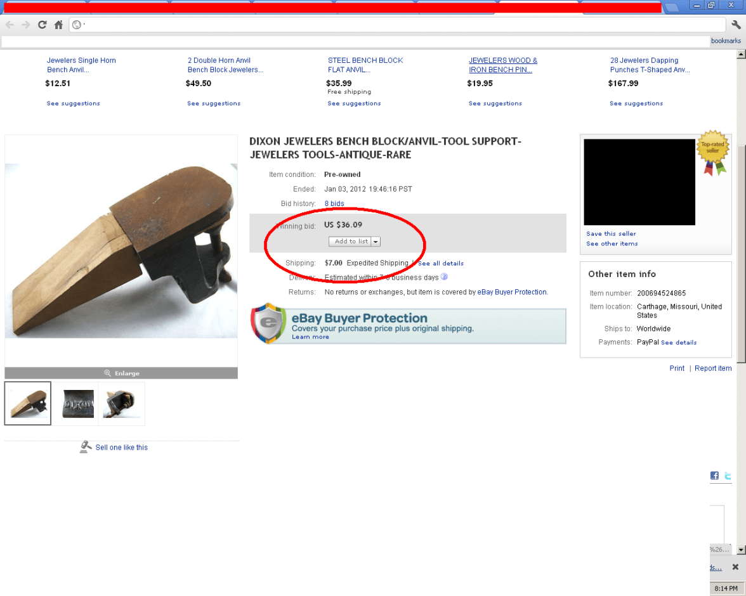The height and width of the screenshot is (596, 746).
Task: Click the Add to list button
Action: coord(351,242)
